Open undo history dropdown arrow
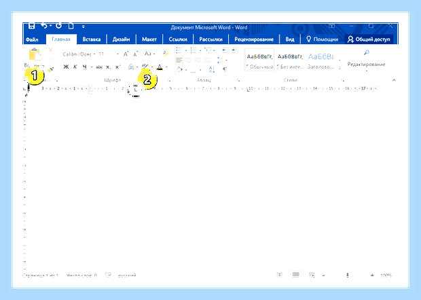421x300 pixels. point(50,26)
